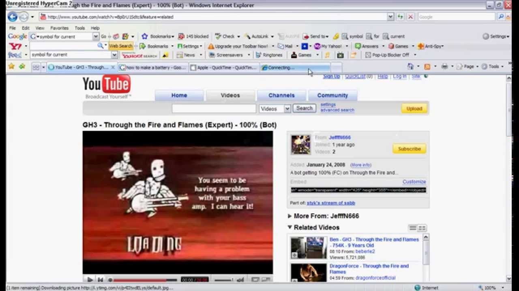
Task: Click the Refresh page icon
Action: point(401,17)
